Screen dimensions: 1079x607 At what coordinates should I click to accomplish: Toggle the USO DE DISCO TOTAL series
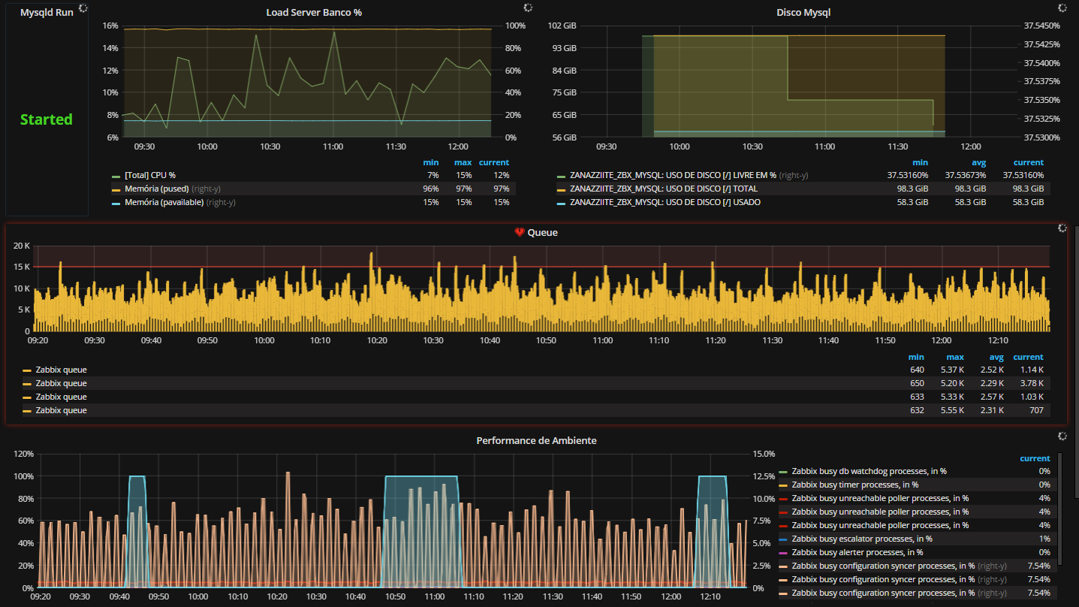[x=664, y=189]
